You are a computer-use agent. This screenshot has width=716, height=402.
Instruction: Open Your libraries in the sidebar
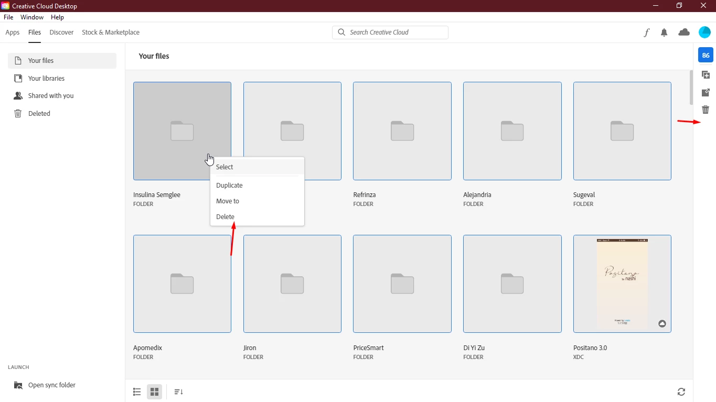click(x=62, y=78)
